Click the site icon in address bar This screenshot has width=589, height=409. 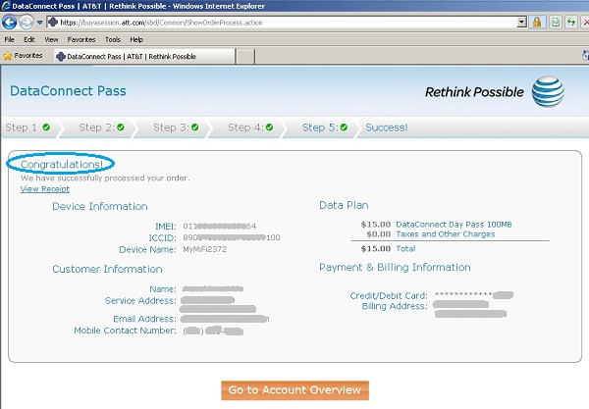pyautogui.click(x=53, y=23)
